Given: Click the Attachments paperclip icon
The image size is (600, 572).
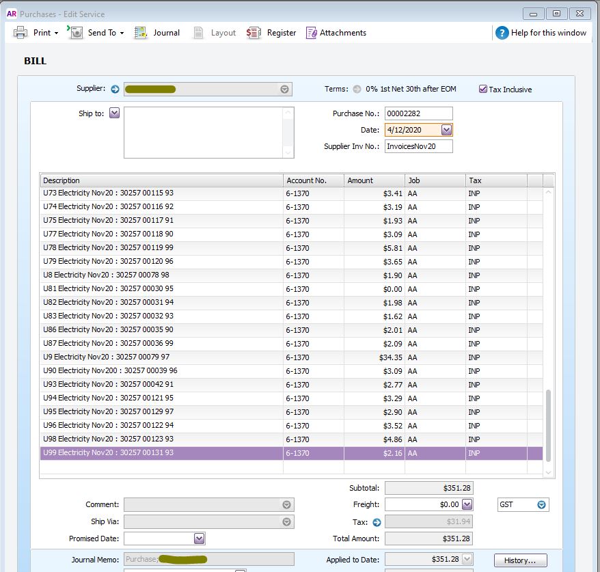Looking at the screenshot, I should (311, 33).
